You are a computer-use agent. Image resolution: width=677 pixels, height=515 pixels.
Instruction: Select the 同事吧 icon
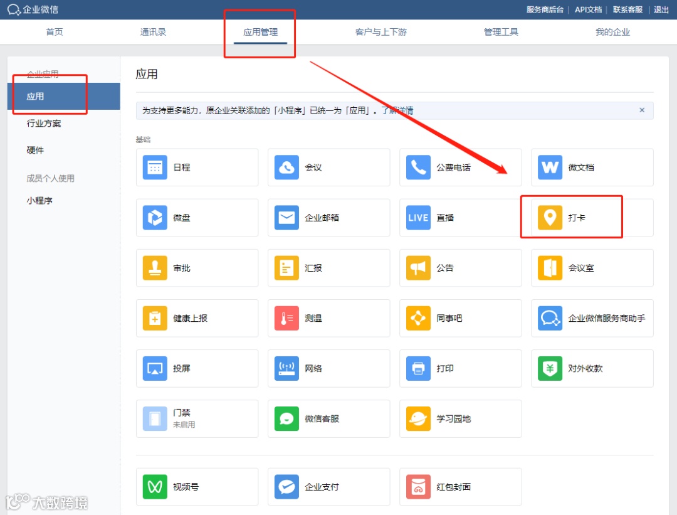[x=418, y=318]
